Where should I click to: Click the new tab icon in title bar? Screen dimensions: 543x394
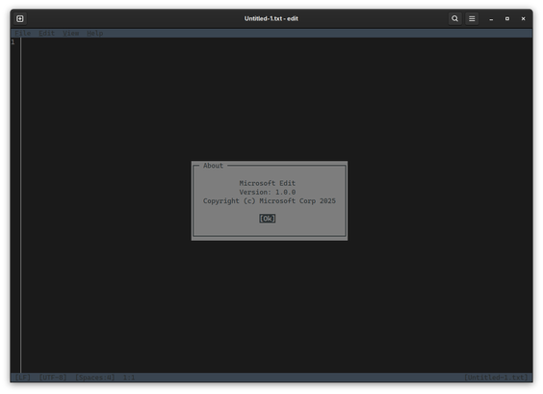[20, 18]
